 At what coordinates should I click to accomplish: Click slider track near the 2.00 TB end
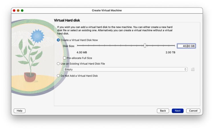coord(173,45)
